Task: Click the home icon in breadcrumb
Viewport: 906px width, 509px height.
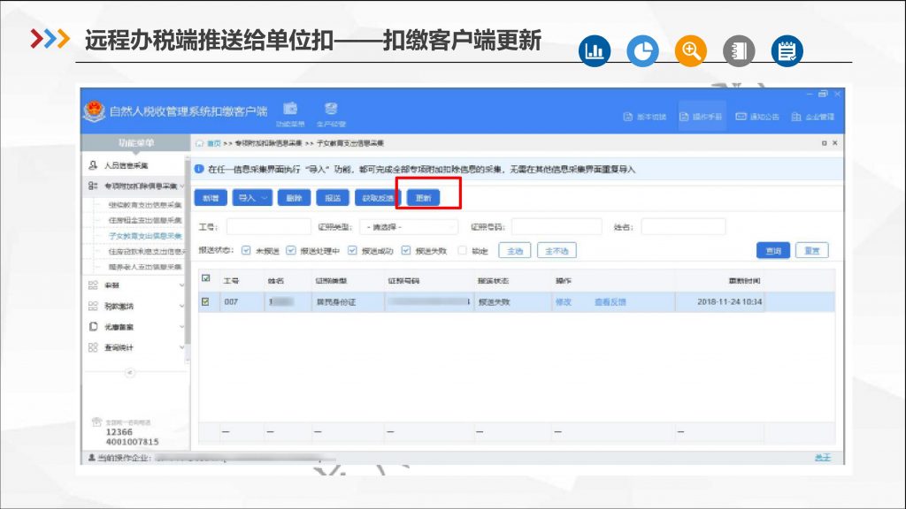Action: (200, 143)
